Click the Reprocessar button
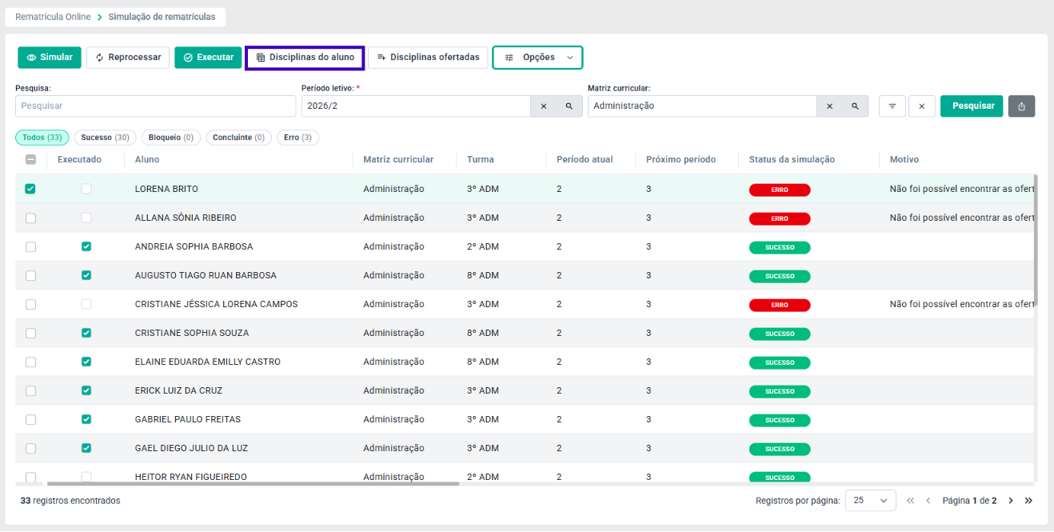This screenshot has width=1054, height=532. click(x=128, y=58)
